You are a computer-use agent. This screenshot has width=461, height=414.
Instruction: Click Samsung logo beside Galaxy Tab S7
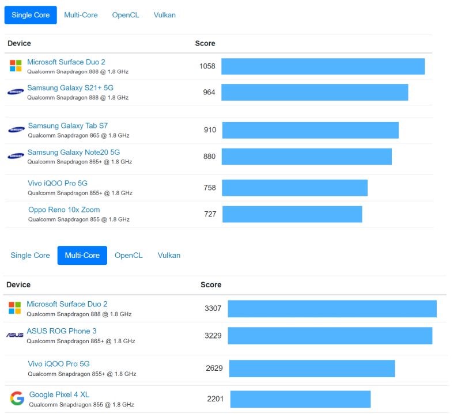(17, 130)
